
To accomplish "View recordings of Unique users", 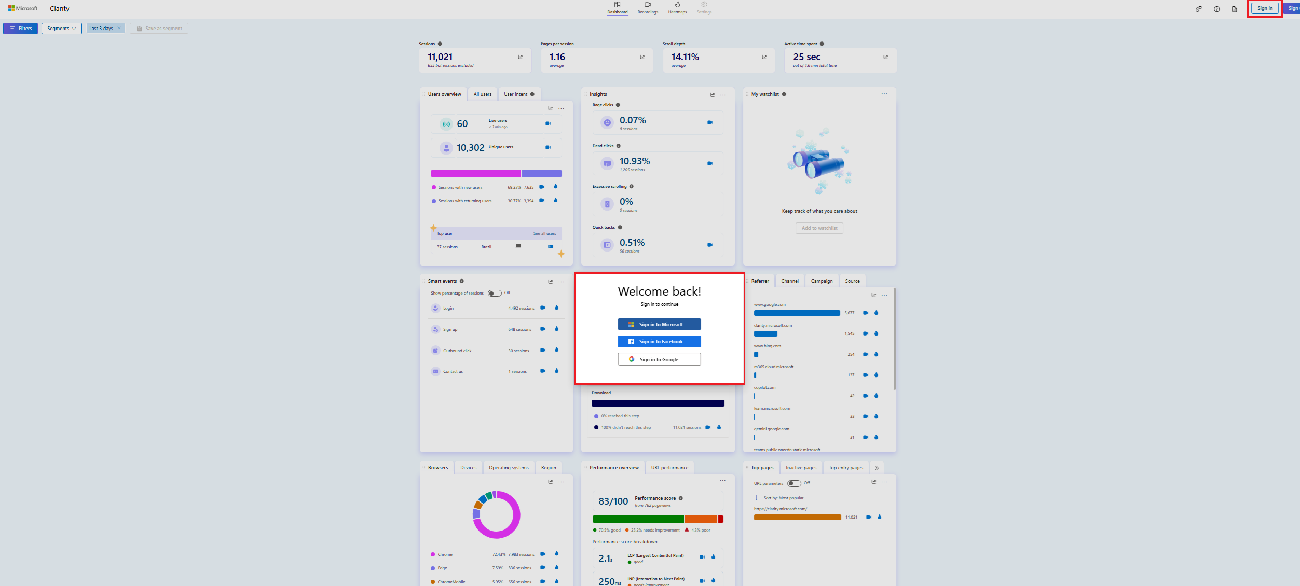I will pos(548,147).
